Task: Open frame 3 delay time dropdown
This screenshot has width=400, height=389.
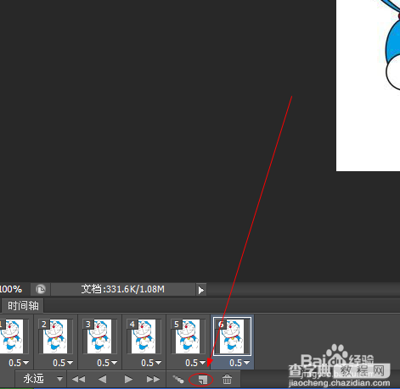Action: [107, 363]
